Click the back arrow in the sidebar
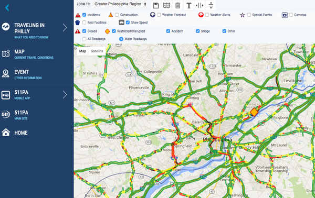The width and height of the screenshot is (315, 198). coord(7,8)
